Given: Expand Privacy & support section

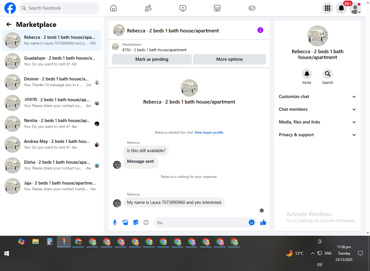Looking at the screenshot, I should [x=318, y=135].
